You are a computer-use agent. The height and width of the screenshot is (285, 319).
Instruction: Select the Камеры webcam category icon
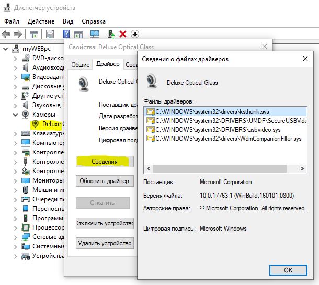[x=26, y=115]
